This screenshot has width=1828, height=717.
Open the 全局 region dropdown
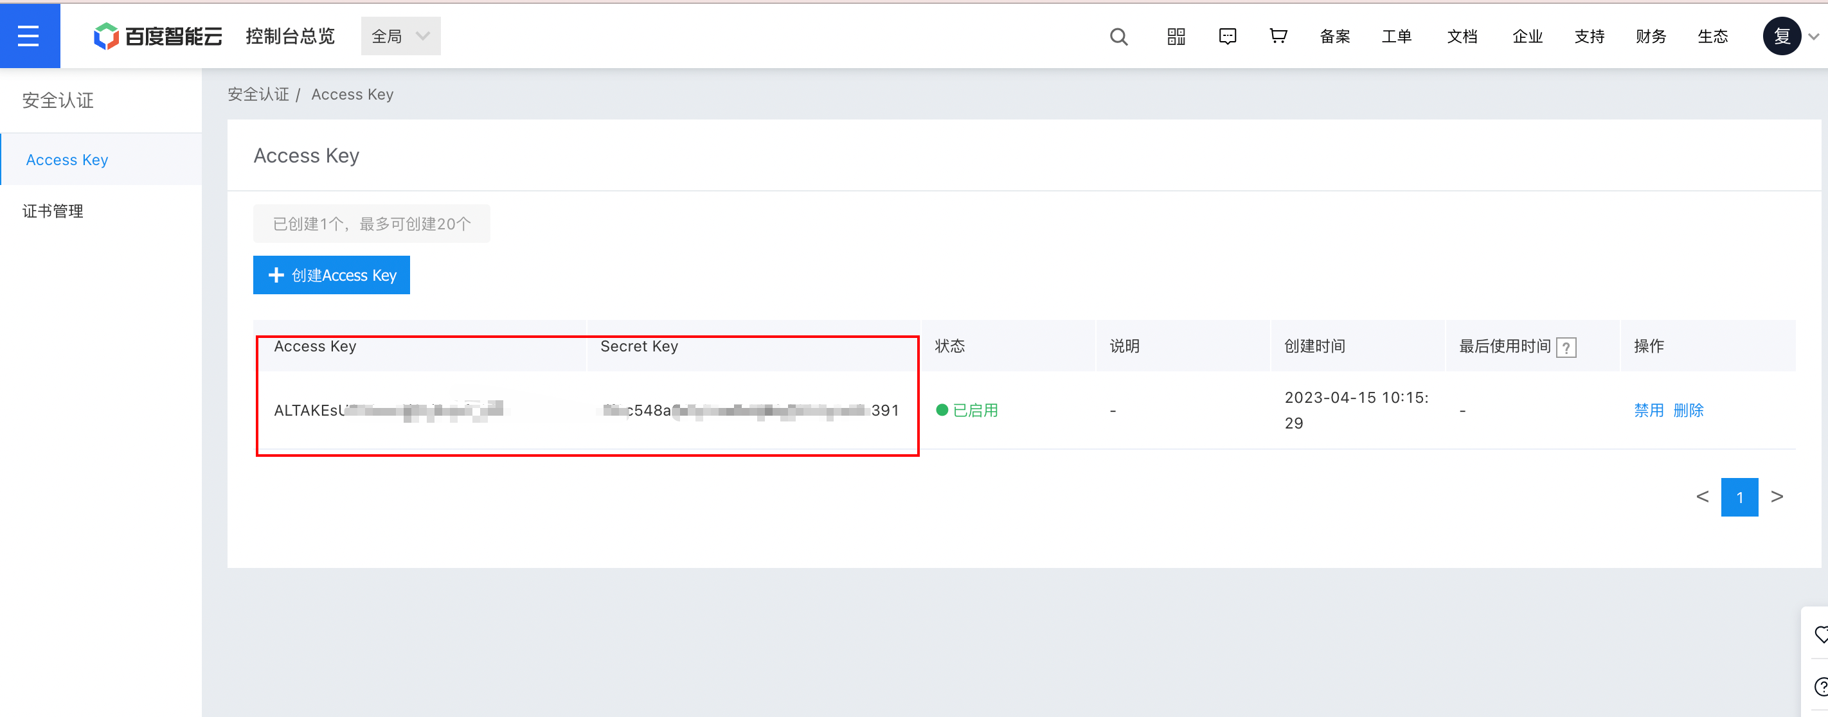click(x=400, y=35)
